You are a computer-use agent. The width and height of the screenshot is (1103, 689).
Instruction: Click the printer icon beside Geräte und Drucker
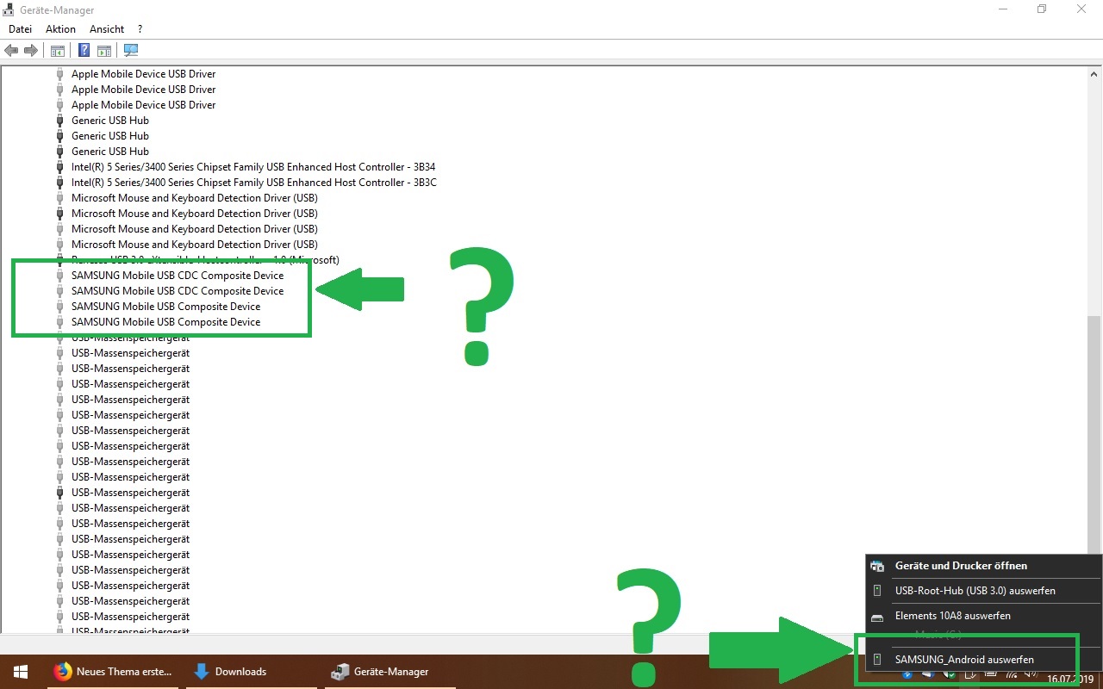coord(877,566)
